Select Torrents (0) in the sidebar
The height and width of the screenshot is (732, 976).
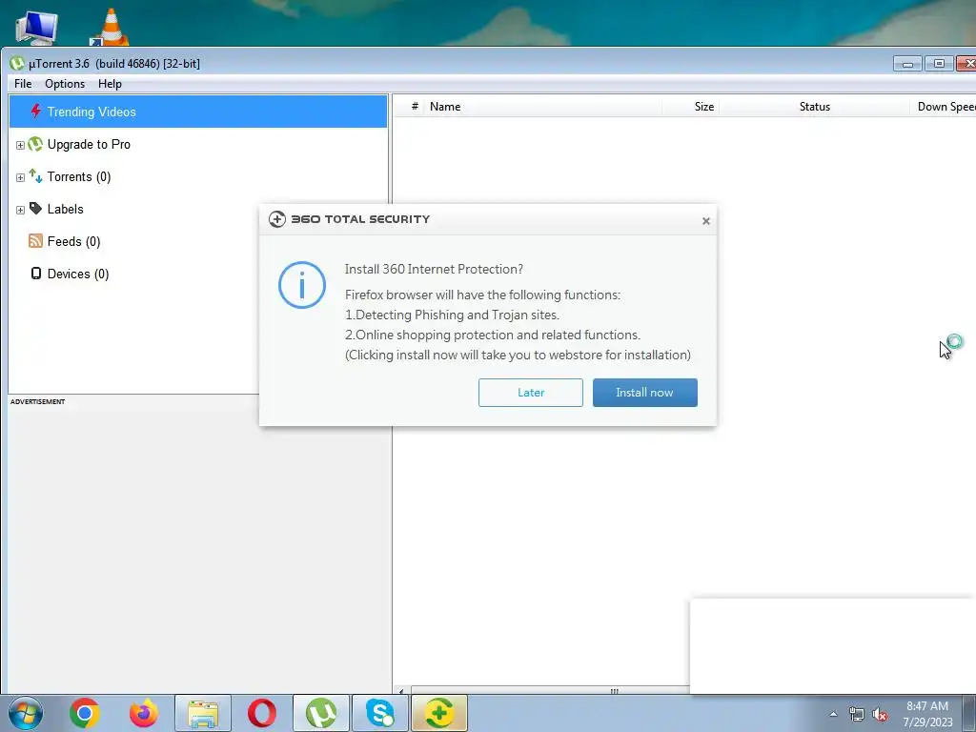198,176
